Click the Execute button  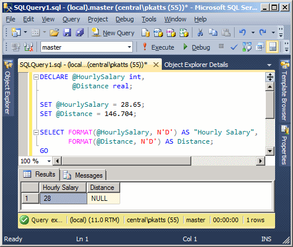click(158, 47)
